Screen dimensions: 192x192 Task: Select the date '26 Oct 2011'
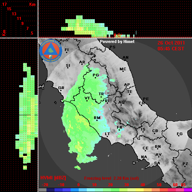point(171,43)
